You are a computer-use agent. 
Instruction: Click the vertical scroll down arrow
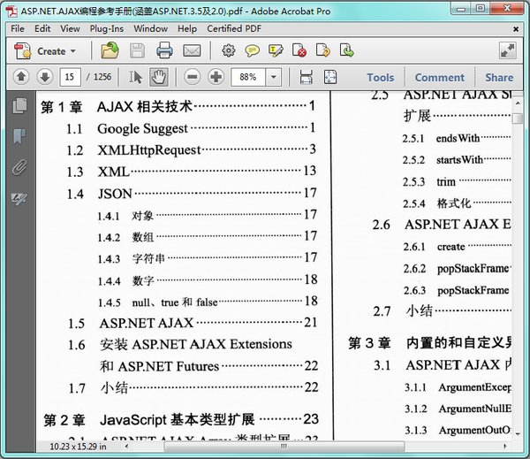pyautogui.click(x=518, y=433)
